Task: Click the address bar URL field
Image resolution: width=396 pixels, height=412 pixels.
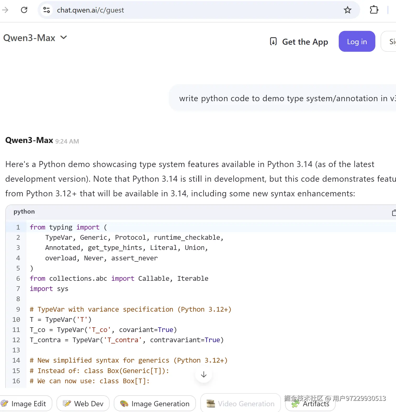Action: pos(183,10)
